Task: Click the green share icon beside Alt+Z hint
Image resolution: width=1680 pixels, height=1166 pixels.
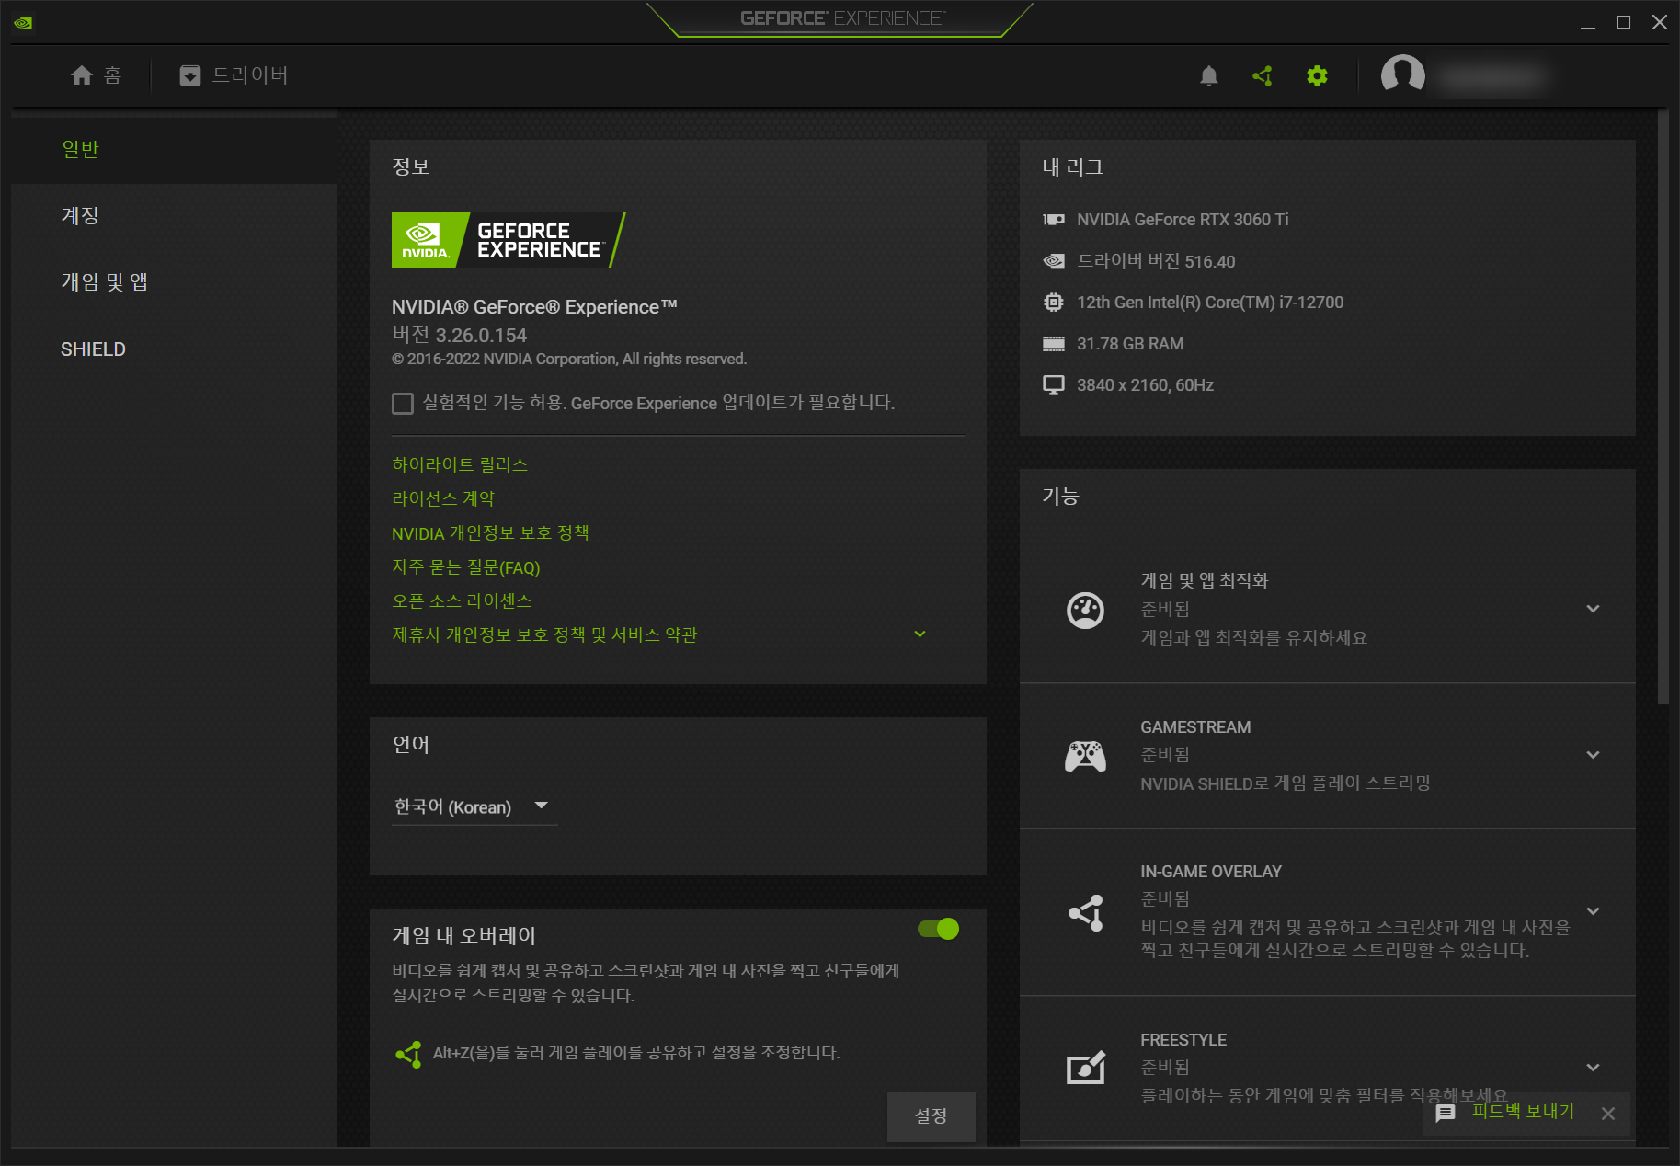Action: point(408,1054)
